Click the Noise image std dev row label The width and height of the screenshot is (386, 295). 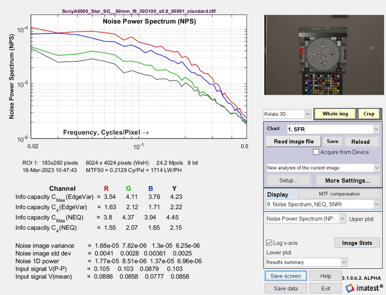(43, 253)
